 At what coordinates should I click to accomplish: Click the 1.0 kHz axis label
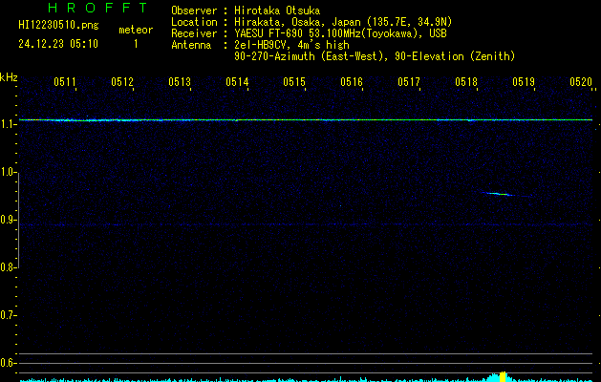point(8,172)
